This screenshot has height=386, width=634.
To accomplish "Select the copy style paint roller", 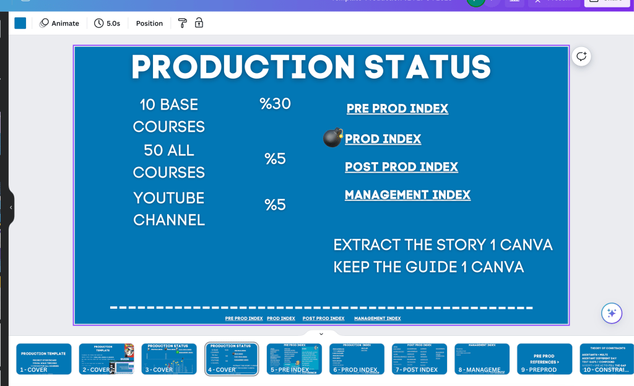I will (183, 24).
